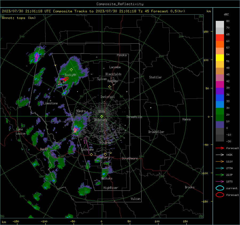Click the red forecast ellipse legend icon
The height and width of the screenshot is (225, 240).
(220, 195)
